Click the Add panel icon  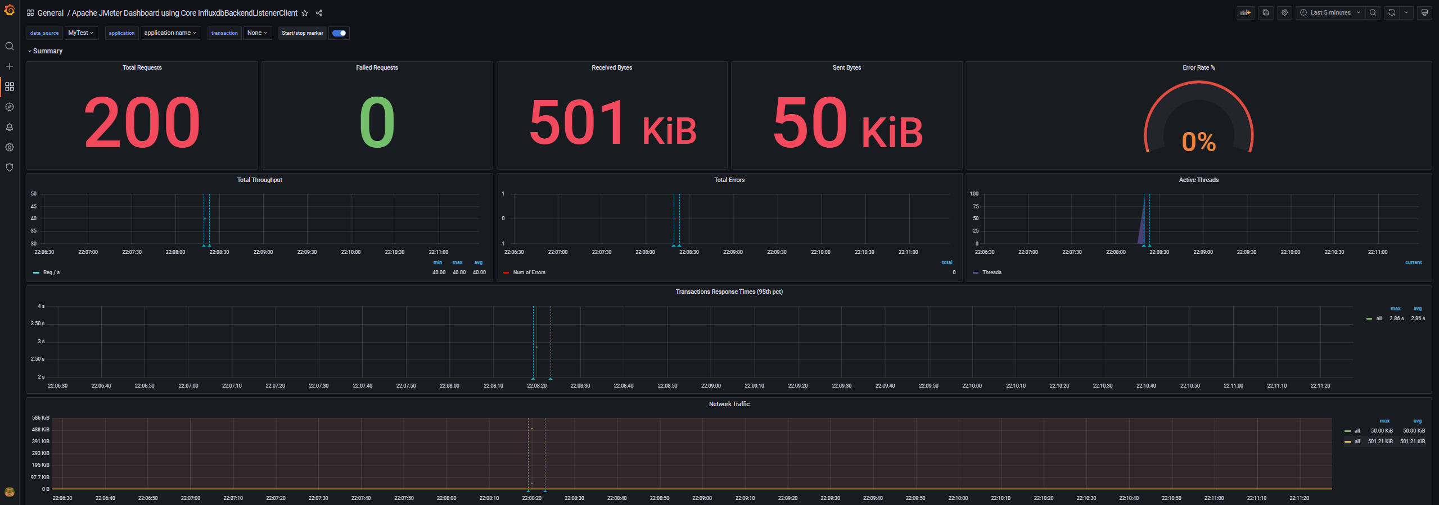1245,12
